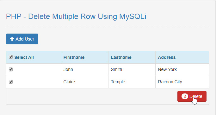Select the Claire first name cell
This screenshot has height=115, width=216.
click(x=84, y=82)
